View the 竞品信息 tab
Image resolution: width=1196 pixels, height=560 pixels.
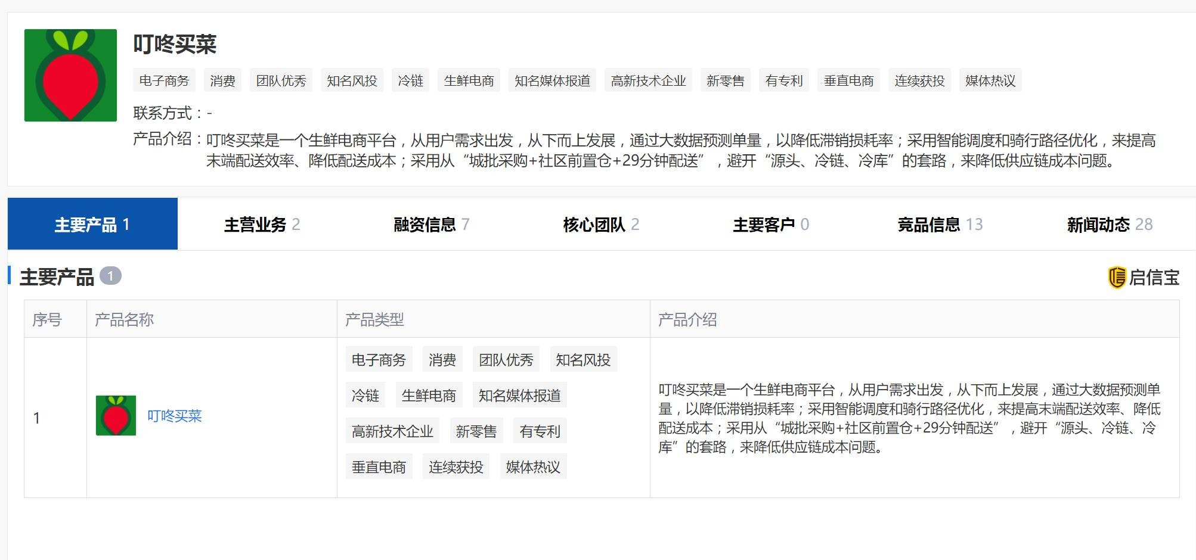tap(940, 224)
